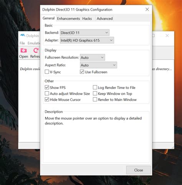
Task: Close the Dolphin main window behind
Action: pos(167,36)
